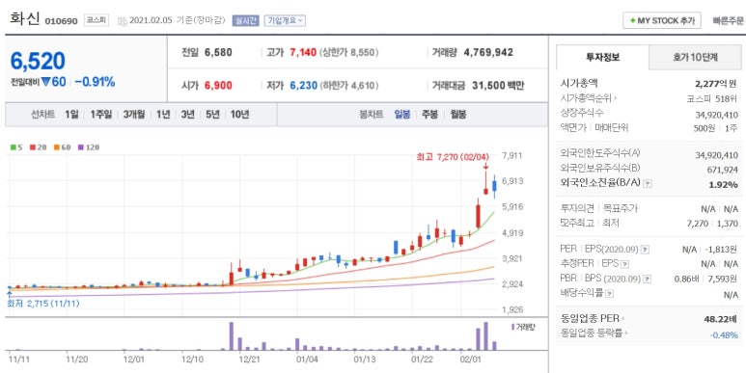Click the 거래량 volume legend marker
Viewport: 746px width, 373px height.
point(512,327)
